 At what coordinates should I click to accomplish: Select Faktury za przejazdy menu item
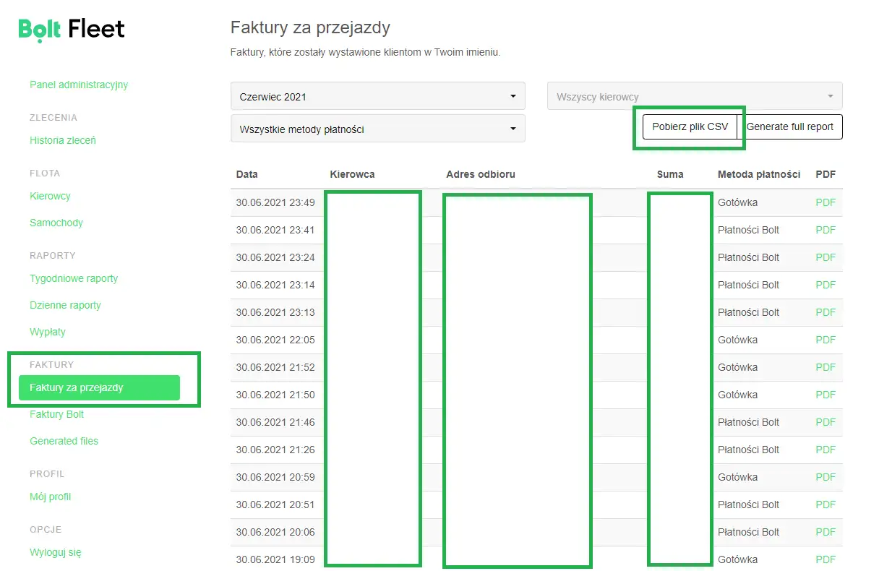pyautogui.click(x=77, y=387)
